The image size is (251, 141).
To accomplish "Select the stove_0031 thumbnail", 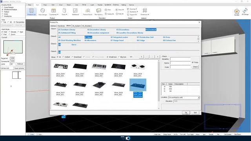I will click(60, 85).
